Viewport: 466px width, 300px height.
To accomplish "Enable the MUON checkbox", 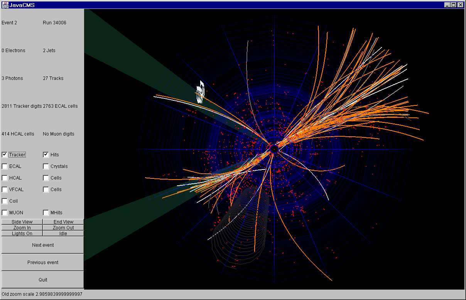I will tap(5, 213).
